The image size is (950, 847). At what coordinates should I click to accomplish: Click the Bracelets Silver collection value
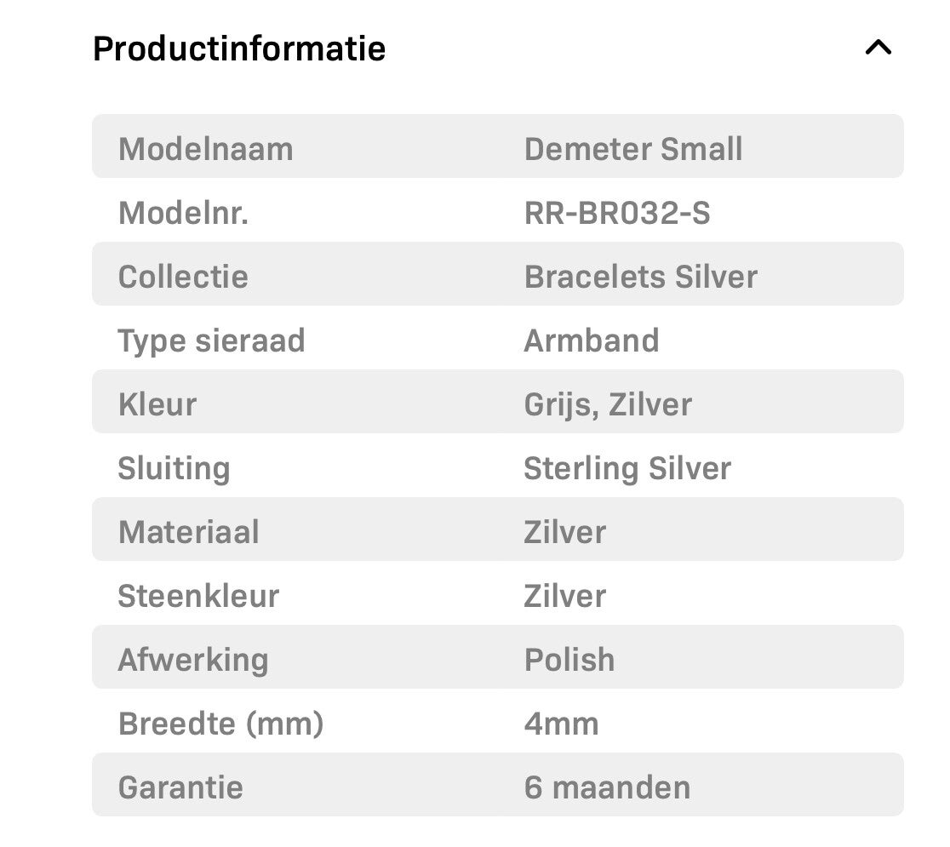[640, 277]
